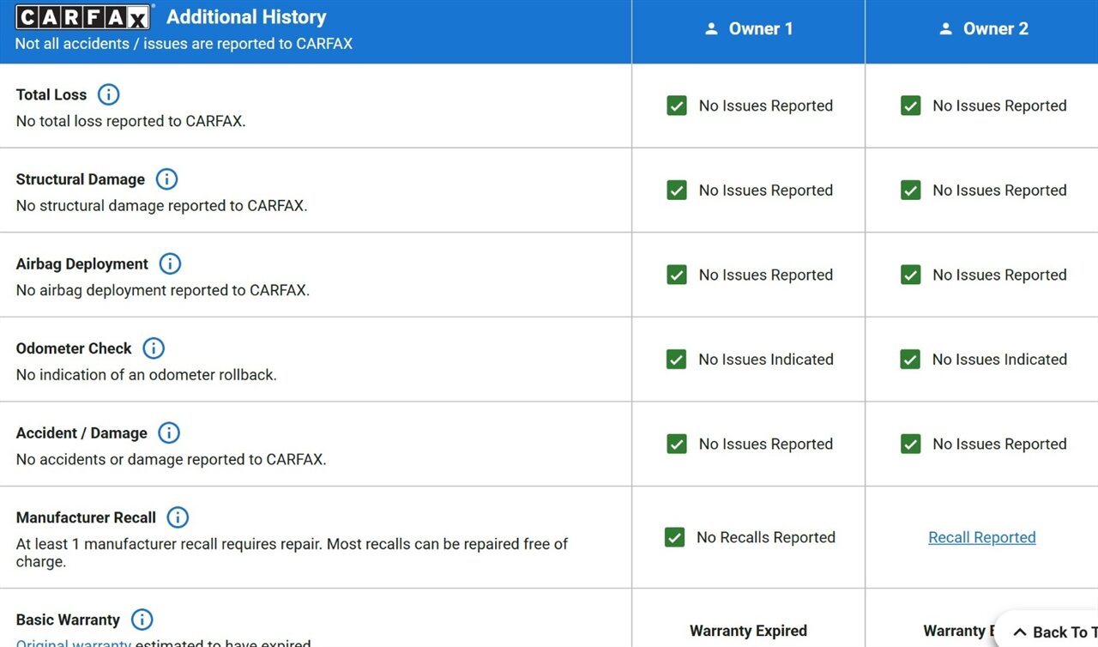The image size is (1098, 647).
Task: Open the Recall Reported link
Action: [x=981, y=537]
